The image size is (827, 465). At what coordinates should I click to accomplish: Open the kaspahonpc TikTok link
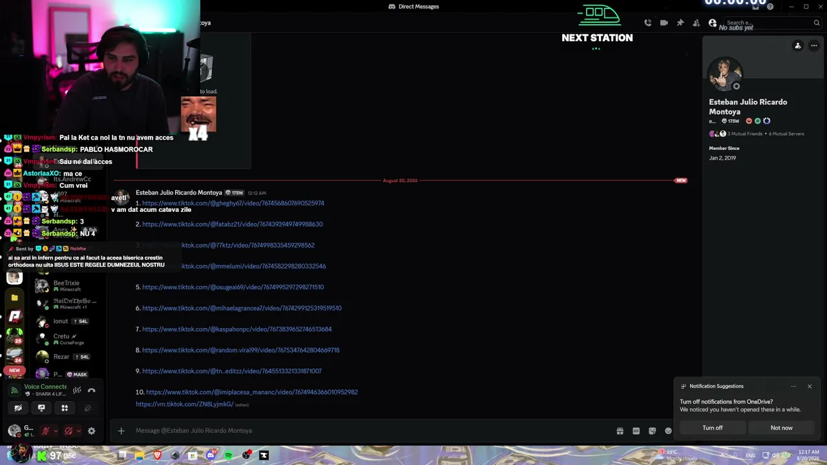coord(237,329)
